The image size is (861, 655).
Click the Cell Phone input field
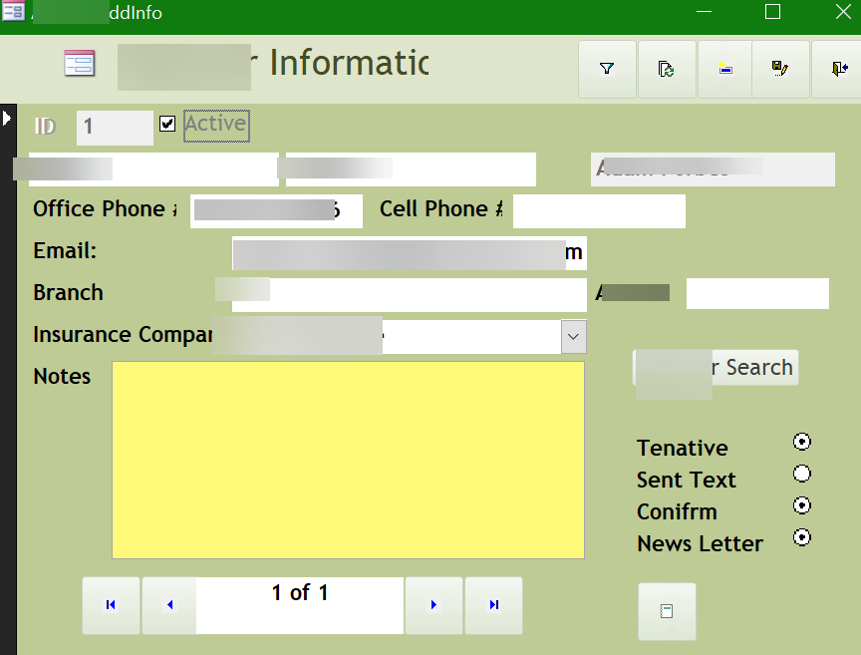[598, 211]
